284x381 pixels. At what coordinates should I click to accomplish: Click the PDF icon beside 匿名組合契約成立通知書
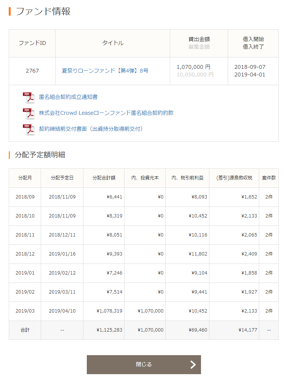point(29,97)
